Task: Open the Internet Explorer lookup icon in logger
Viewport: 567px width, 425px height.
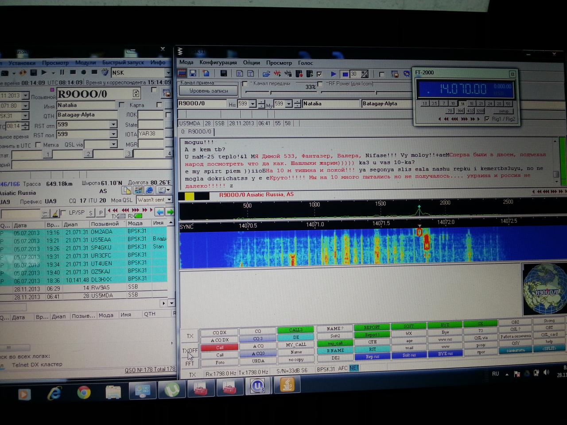Action: (150, 190)
